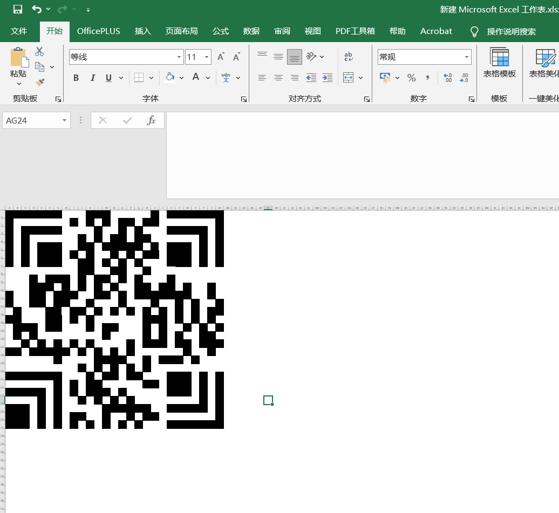Open the 视图 tab

(312, 31)
